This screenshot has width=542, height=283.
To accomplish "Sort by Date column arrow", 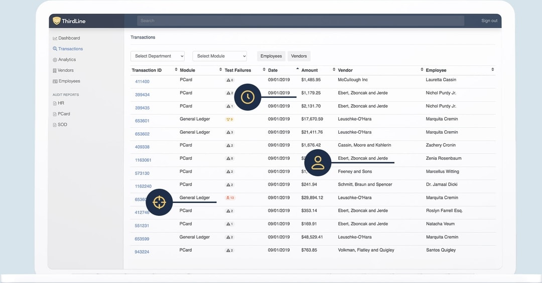I will coord(298,69).
